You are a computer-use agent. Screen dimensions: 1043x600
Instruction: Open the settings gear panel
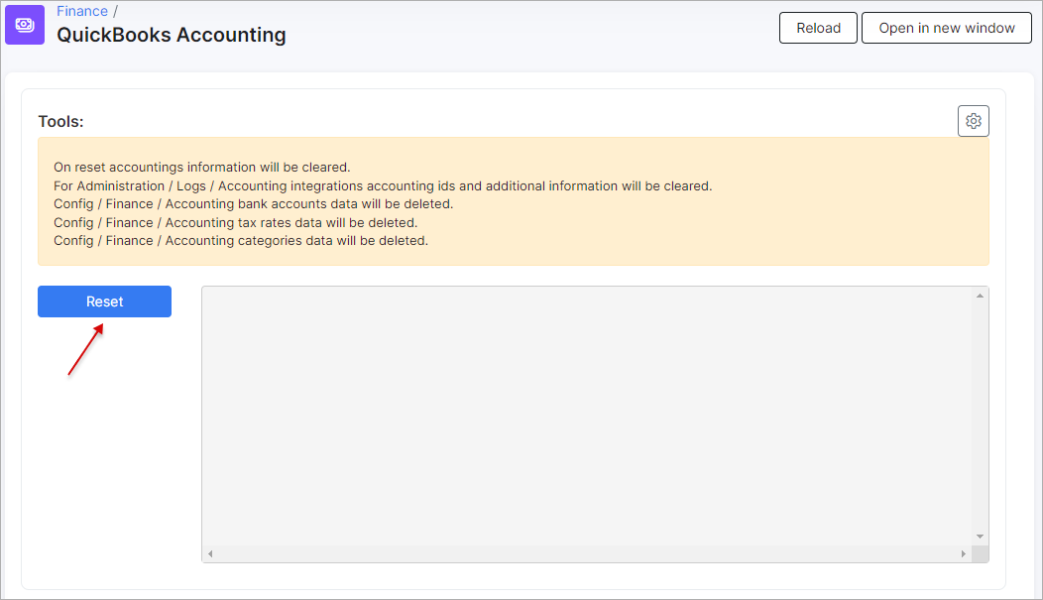(973, 120)
